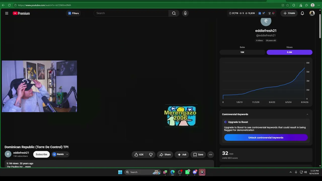Click the browser address bar URL

[45, 5]
